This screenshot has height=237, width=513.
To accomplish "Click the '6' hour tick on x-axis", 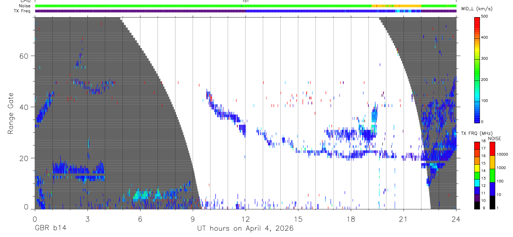I will pyautogui.click(x=140, y=219).
